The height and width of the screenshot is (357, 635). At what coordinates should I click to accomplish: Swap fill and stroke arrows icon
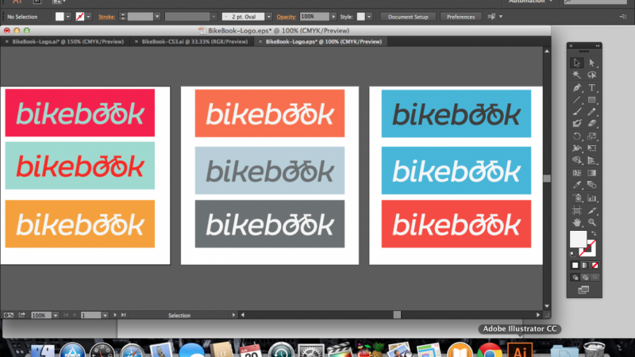594,233
